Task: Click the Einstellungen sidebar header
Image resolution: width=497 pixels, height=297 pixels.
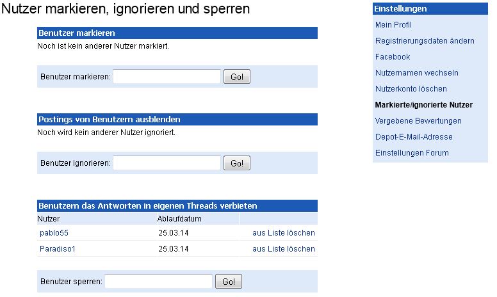Action: pyautogui.click(x=401, y=9)
